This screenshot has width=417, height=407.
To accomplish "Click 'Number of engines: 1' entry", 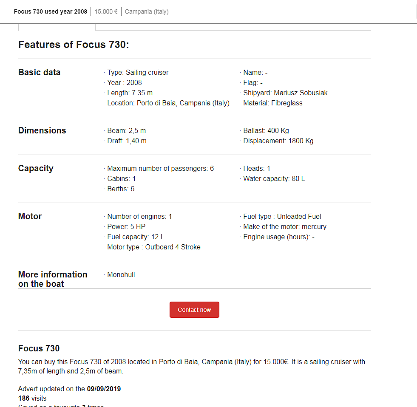I will (139, 217).
